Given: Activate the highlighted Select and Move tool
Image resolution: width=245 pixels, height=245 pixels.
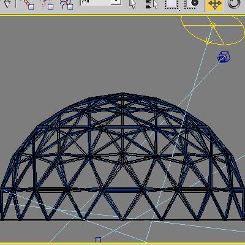Looking at the screenshot, I should (x=214, y=5).
